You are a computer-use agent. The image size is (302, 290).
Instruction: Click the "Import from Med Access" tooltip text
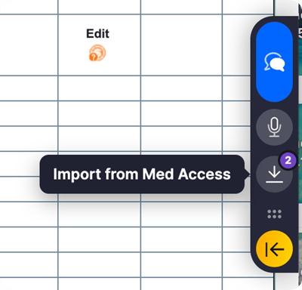coord(142,174)
